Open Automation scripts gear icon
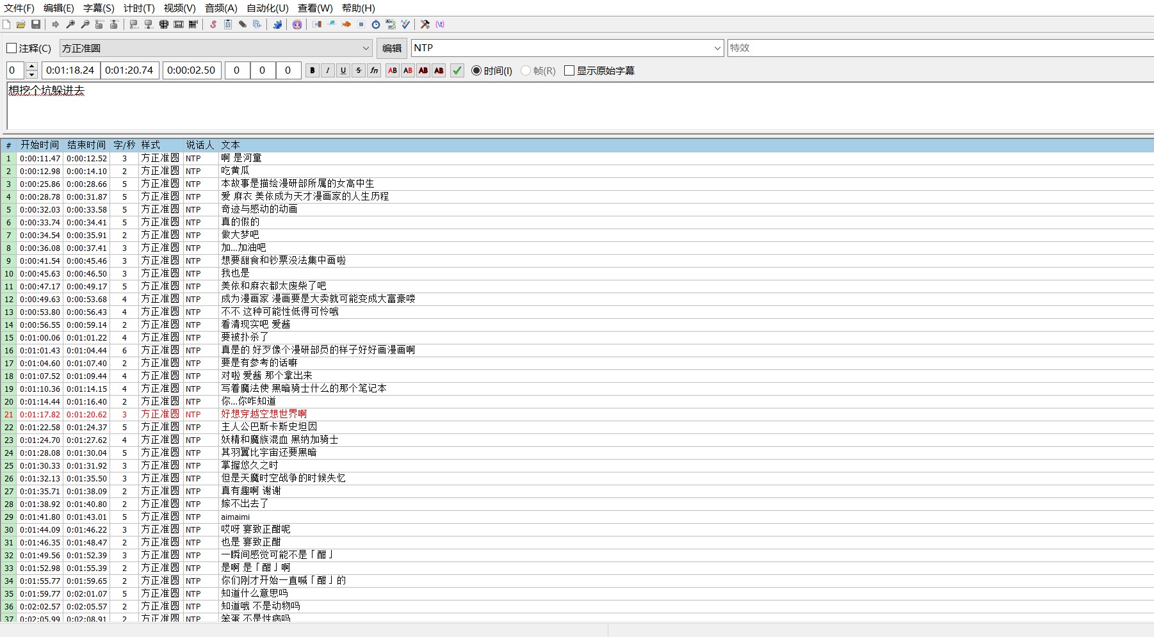The width and height of the screenshot is (1154, 637). 277,24
